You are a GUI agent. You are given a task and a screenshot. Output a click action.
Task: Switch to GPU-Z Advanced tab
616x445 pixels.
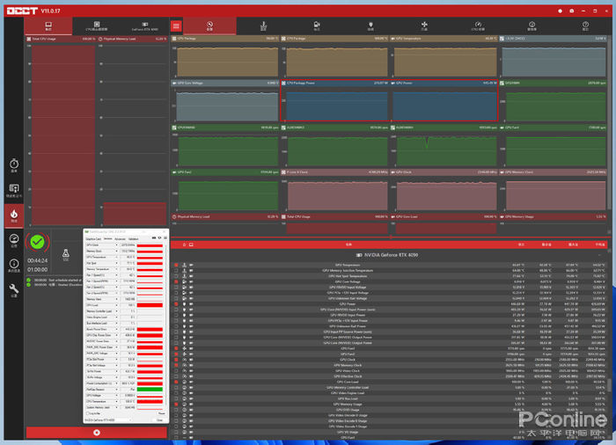pos(121,239)
